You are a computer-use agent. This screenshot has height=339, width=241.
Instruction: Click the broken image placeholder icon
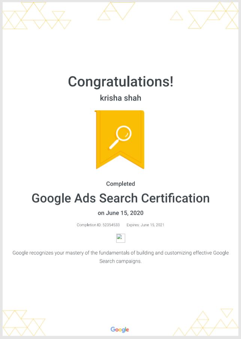121,238
